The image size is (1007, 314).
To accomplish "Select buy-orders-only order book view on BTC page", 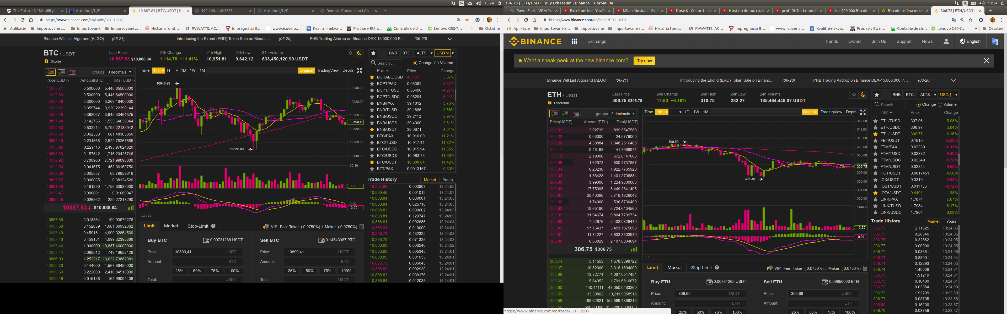I will 61,72.
